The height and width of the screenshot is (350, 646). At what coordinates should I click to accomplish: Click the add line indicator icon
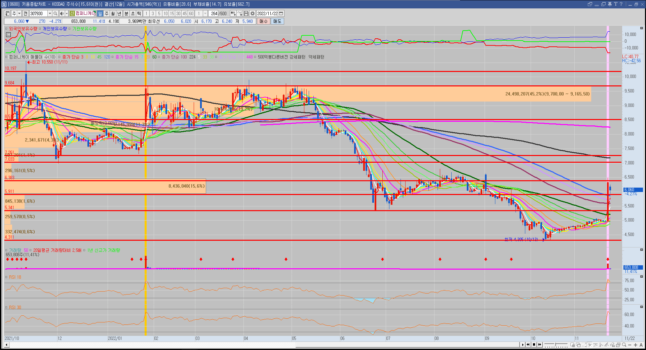click(x=240, y=13)
